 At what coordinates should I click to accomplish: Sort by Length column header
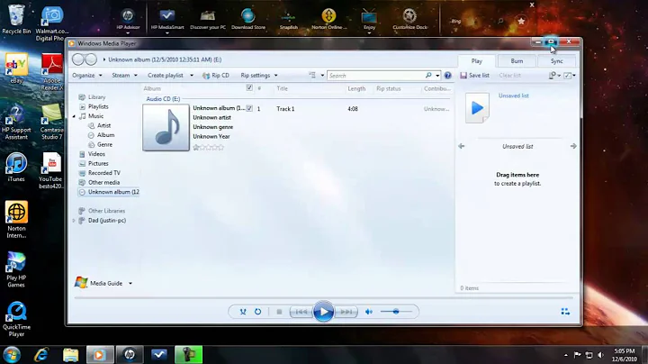356,88
